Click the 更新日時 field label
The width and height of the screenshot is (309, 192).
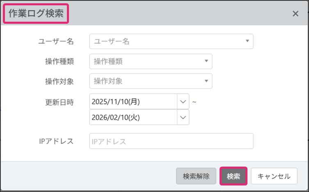(59, 102)
